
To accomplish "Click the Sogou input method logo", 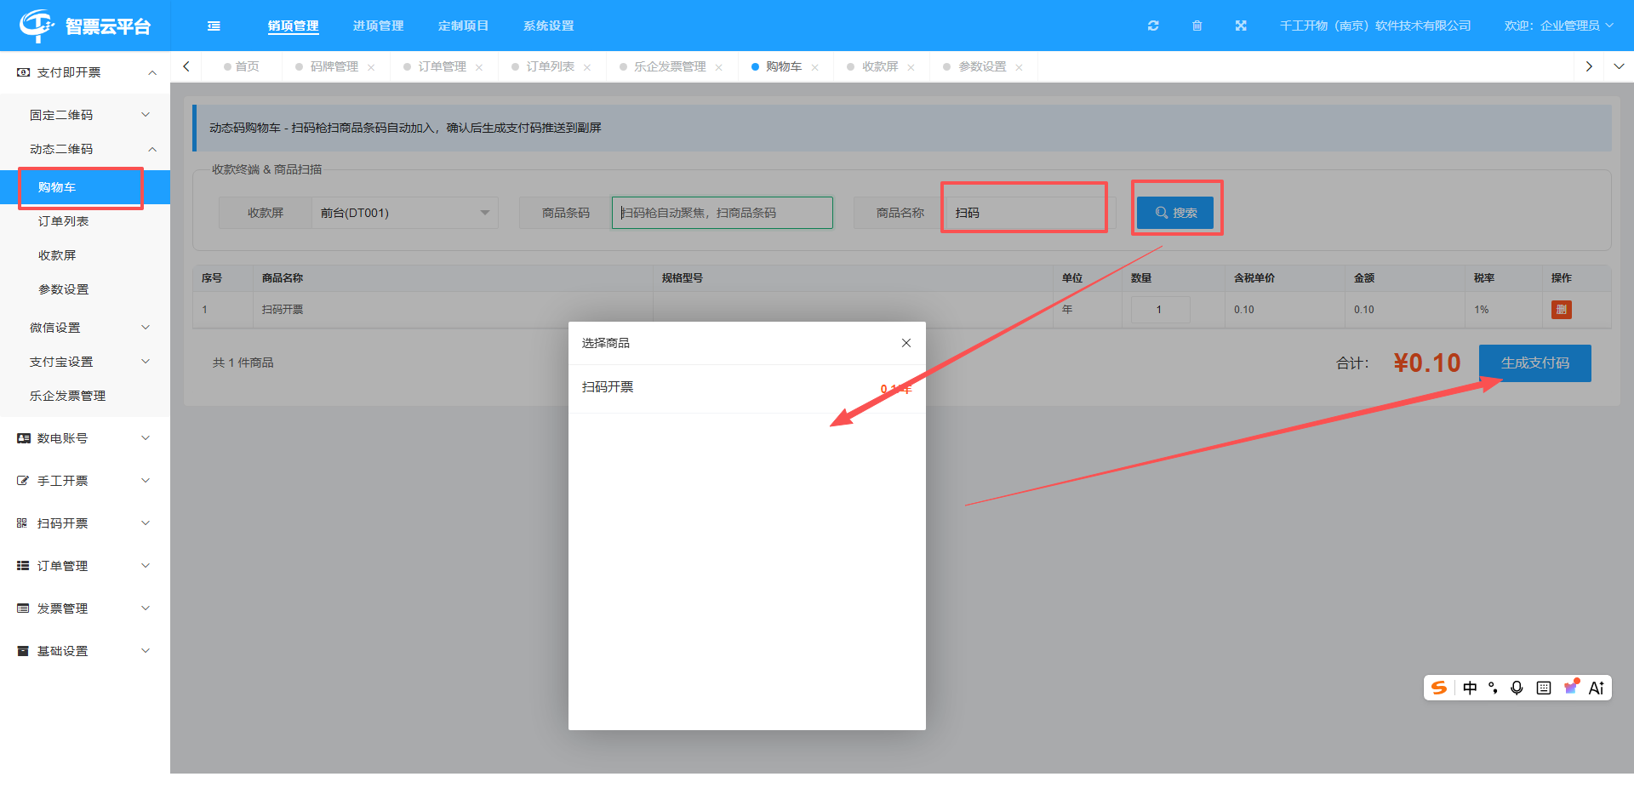I will [1439, 688].
